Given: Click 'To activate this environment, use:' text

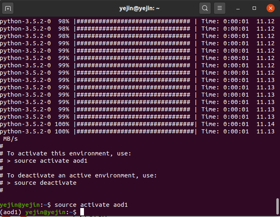Looking at the screenshot, I should point(69,153).
